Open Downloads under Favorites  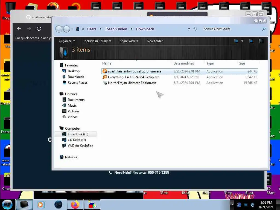point(76,77)
